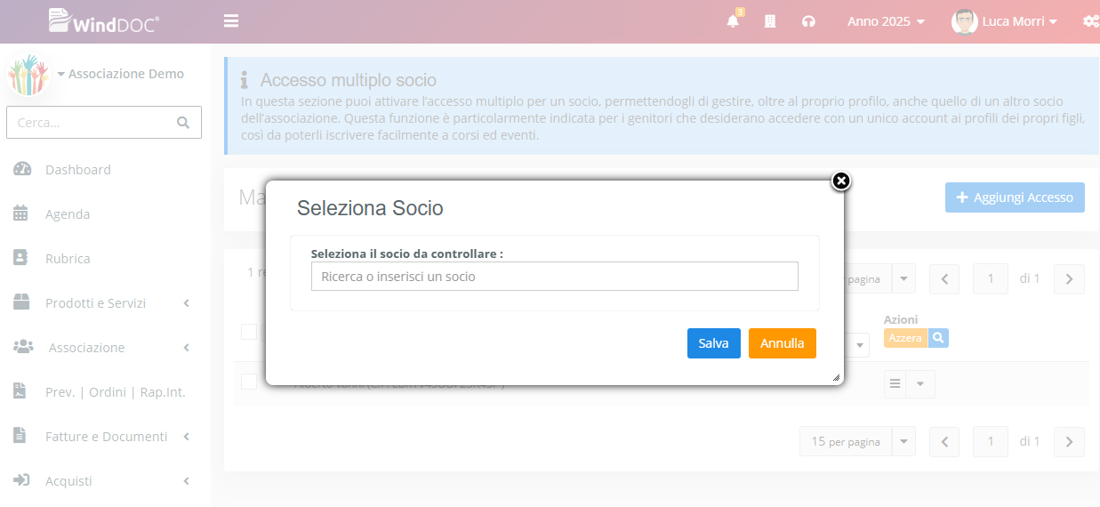Click the notifications bell icon
This screenshot has width=1100, height=507.
click(733, 21)
